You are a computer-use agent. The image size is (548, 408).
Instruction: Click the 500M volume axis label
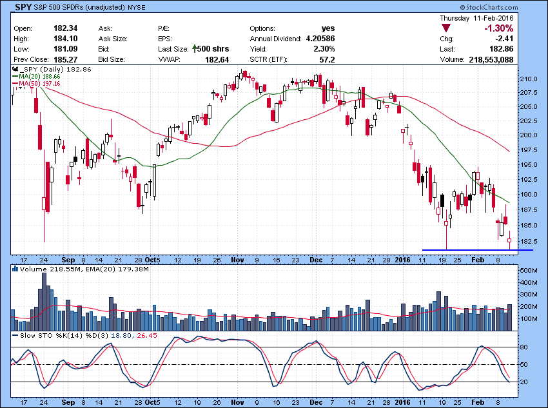click(x=529, y=271)
